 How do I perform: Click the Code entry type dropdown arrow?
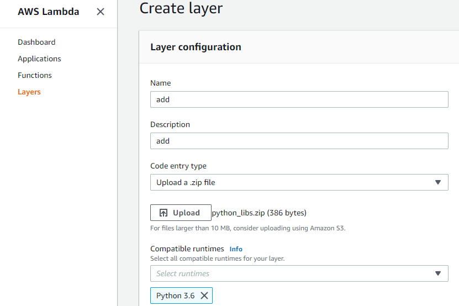437,182
